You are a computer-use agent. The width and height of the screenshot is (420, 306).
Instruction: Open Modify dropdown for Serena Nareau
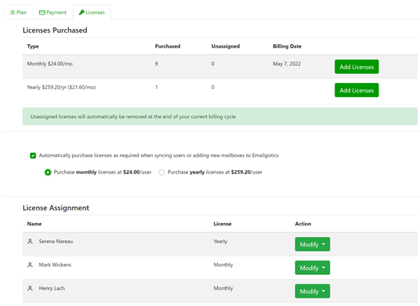312,245
